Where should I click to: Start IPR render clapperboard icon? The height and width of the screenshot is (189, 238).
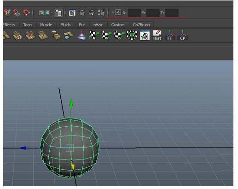[92, 13]
